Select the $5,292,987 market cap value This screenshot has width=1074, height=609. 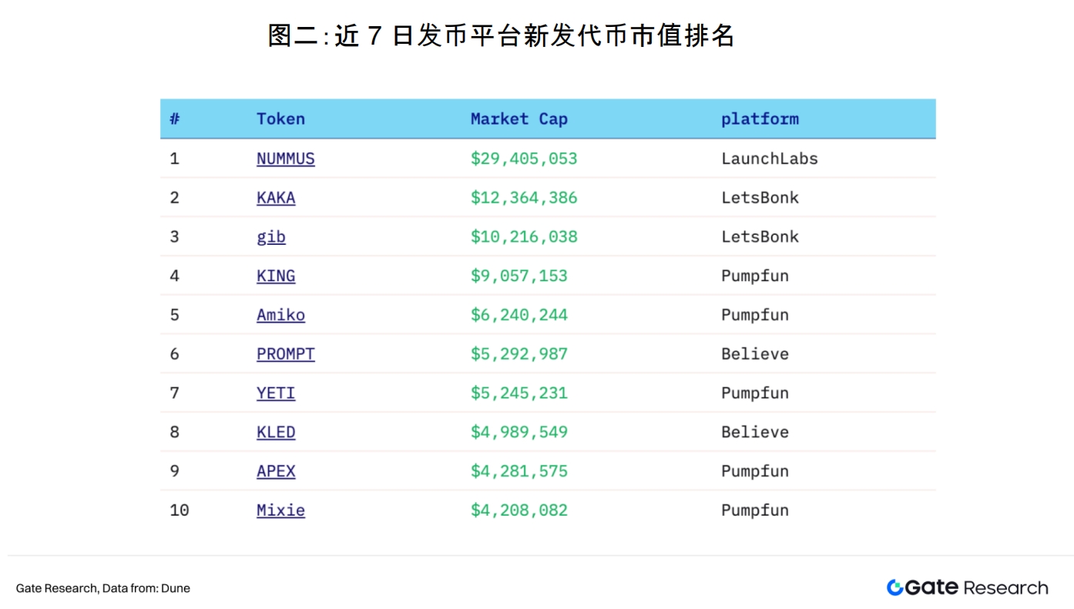coord(519,354)
